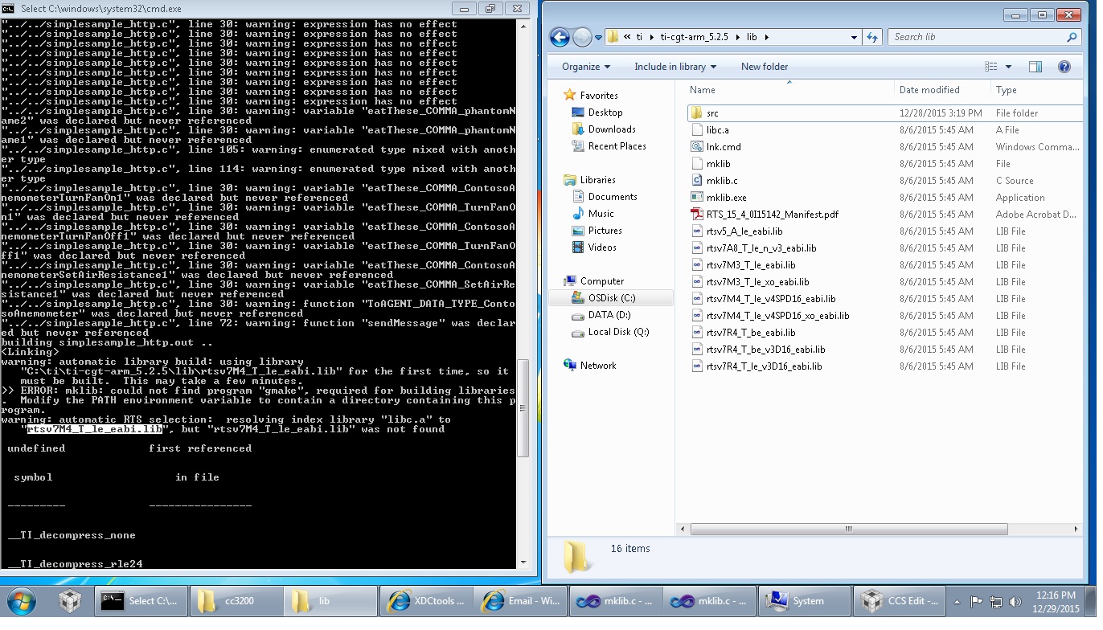Change view with the views icon

click(x=991, y=67)
